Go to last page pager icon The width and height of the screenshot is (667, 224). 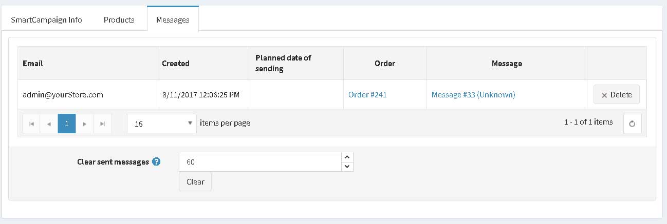pos(103,124)
